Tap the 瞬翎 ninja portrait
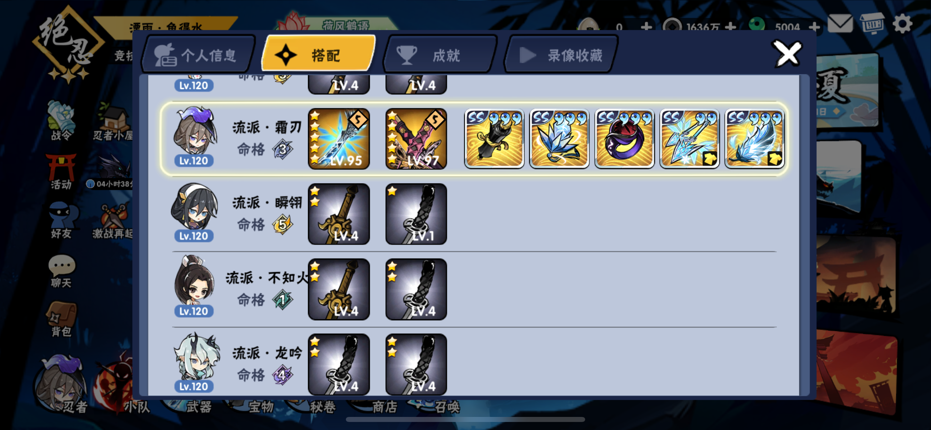 click(194, 212)
